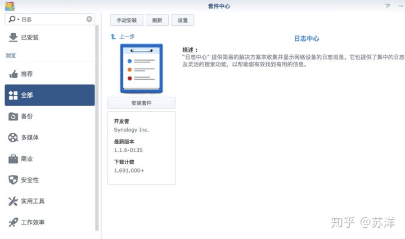
Task: Click the 工作效率 rocket icon
Action: coord(13,222)
